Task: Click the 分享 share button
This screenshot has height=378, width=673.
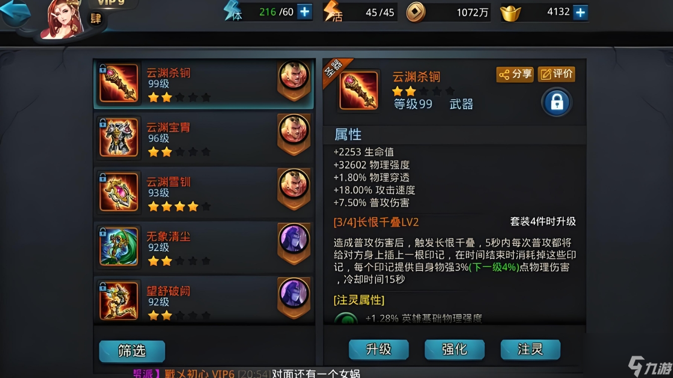Action: coord(515,74)
